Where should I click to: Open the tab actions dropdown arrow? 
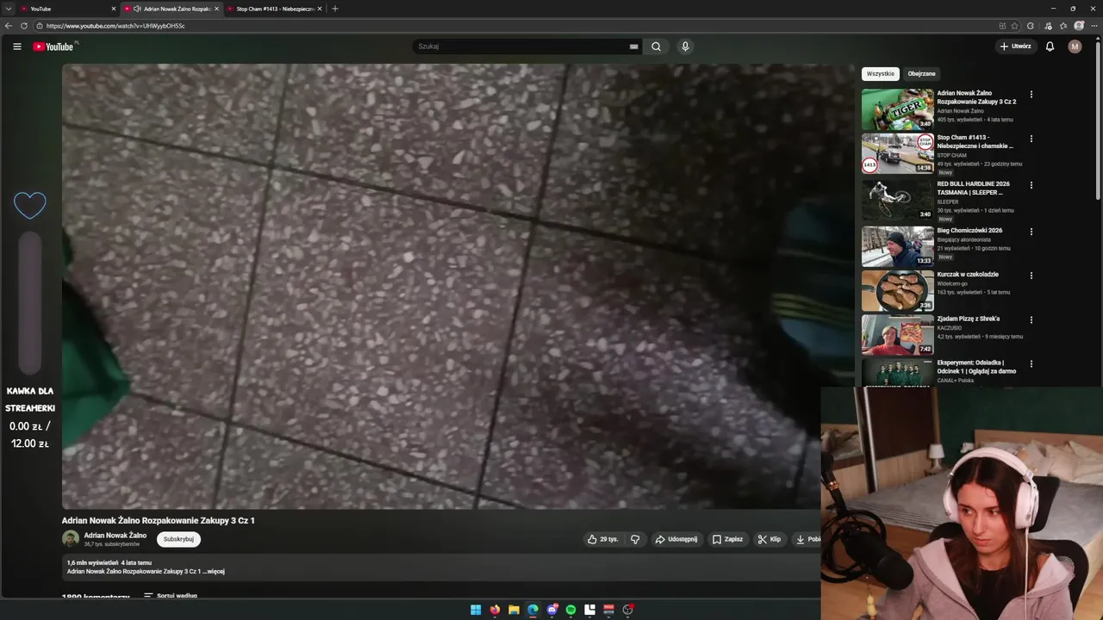[x=9, y=9]
